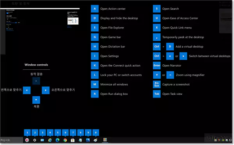Click the running PowerToys icon on the taskbar
The width and height of the screenshot is (234, 145).
tap(105, 140)
